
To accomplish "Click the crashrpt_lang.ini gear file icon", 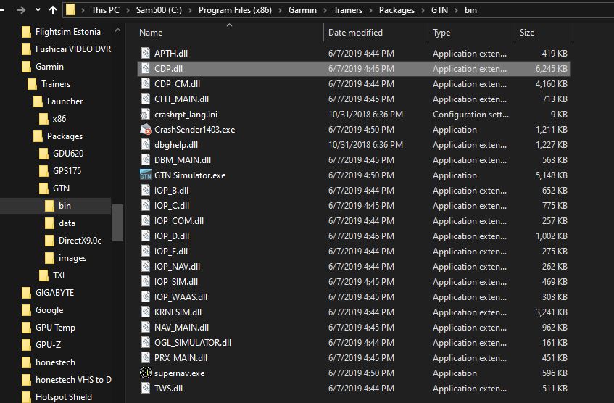I will pos(145,114).
